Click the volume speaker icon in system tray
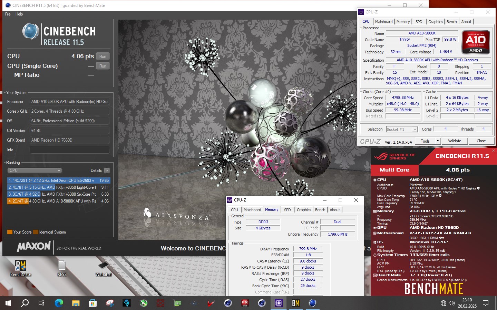This screenshot has height=310, width=497. pos(452,303)
